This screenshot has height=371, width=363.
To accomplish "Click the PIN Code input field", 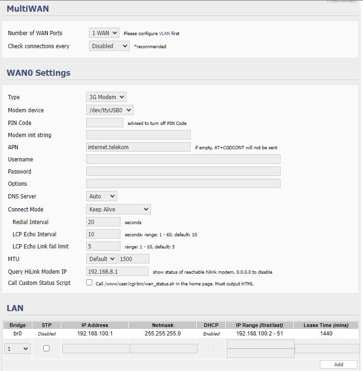I will (104, 123).
